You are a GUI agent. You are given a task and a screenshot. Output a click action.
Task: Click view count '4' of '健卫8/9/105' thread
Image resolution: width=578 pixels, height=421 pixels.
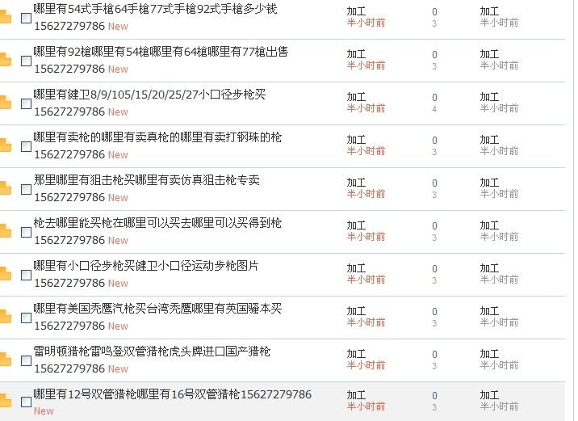point(434,109)
